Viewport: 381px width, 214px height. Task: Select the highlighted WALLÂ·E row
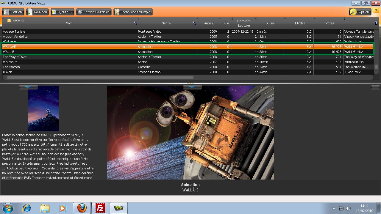coord(188,47)
